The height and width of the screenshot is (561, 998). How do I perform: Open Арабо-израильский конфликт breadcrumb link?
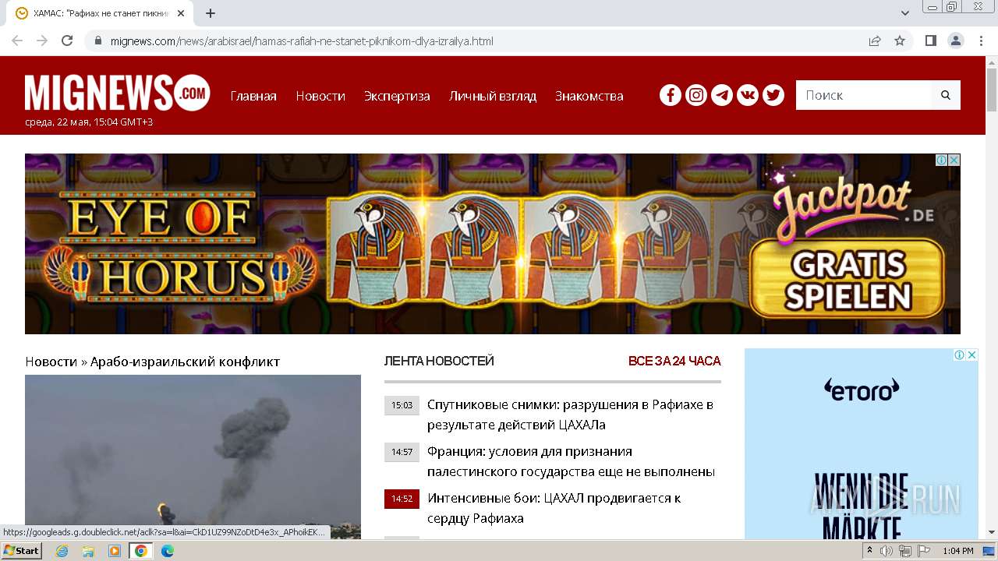click(185, 362)
